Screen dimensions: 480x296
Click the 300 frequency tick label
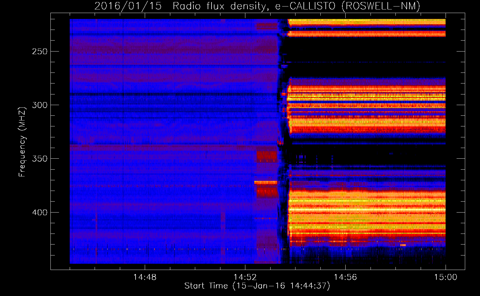tap(40, 105)
